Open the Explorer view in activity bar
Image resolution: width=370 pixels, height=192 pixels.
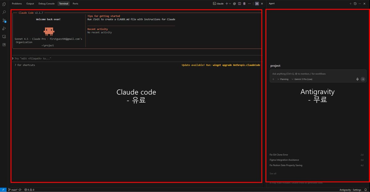click(4, 4)
